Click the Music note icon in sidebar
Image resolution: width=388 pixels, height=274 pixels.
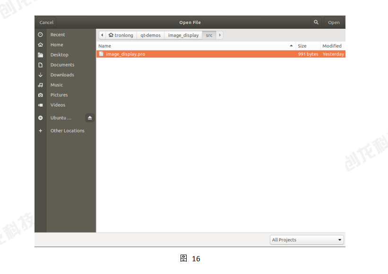pyautogui.click(x=40, y=85)
